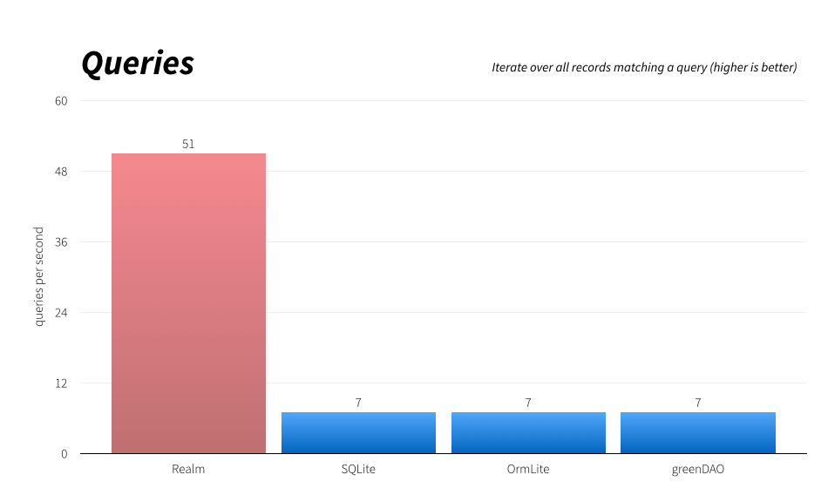Select the blue SQLite bar
828x502 pixels.
(x=358, y=432)
